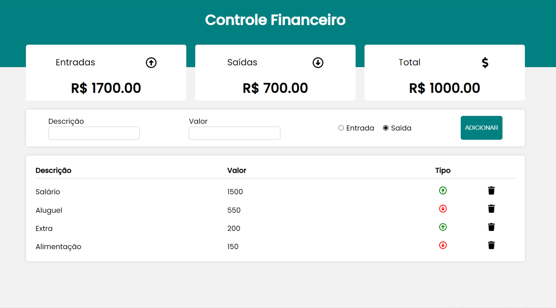This screenshot has height=308, width=556.
Task: Delete the Salário transaction with trash icon
Action: 491,191
